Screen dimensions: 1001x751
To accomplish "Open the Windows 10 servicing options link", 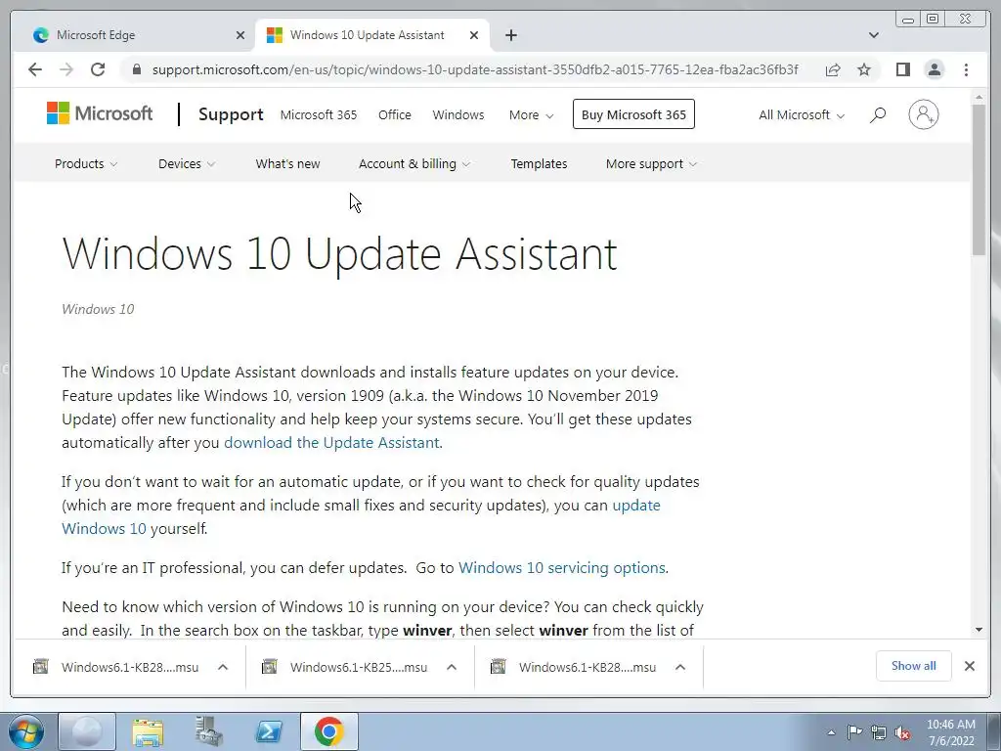I will (x=562, y=568).
